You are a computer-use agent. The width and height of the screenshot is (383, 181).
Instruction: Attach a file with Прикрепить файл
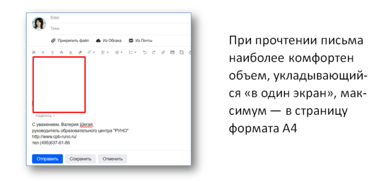coord(70,41)
